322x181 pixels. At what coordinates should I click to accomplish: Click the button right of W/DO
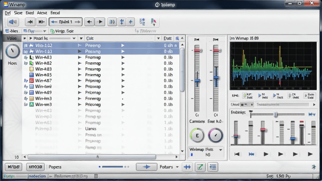tap(35, 167)
